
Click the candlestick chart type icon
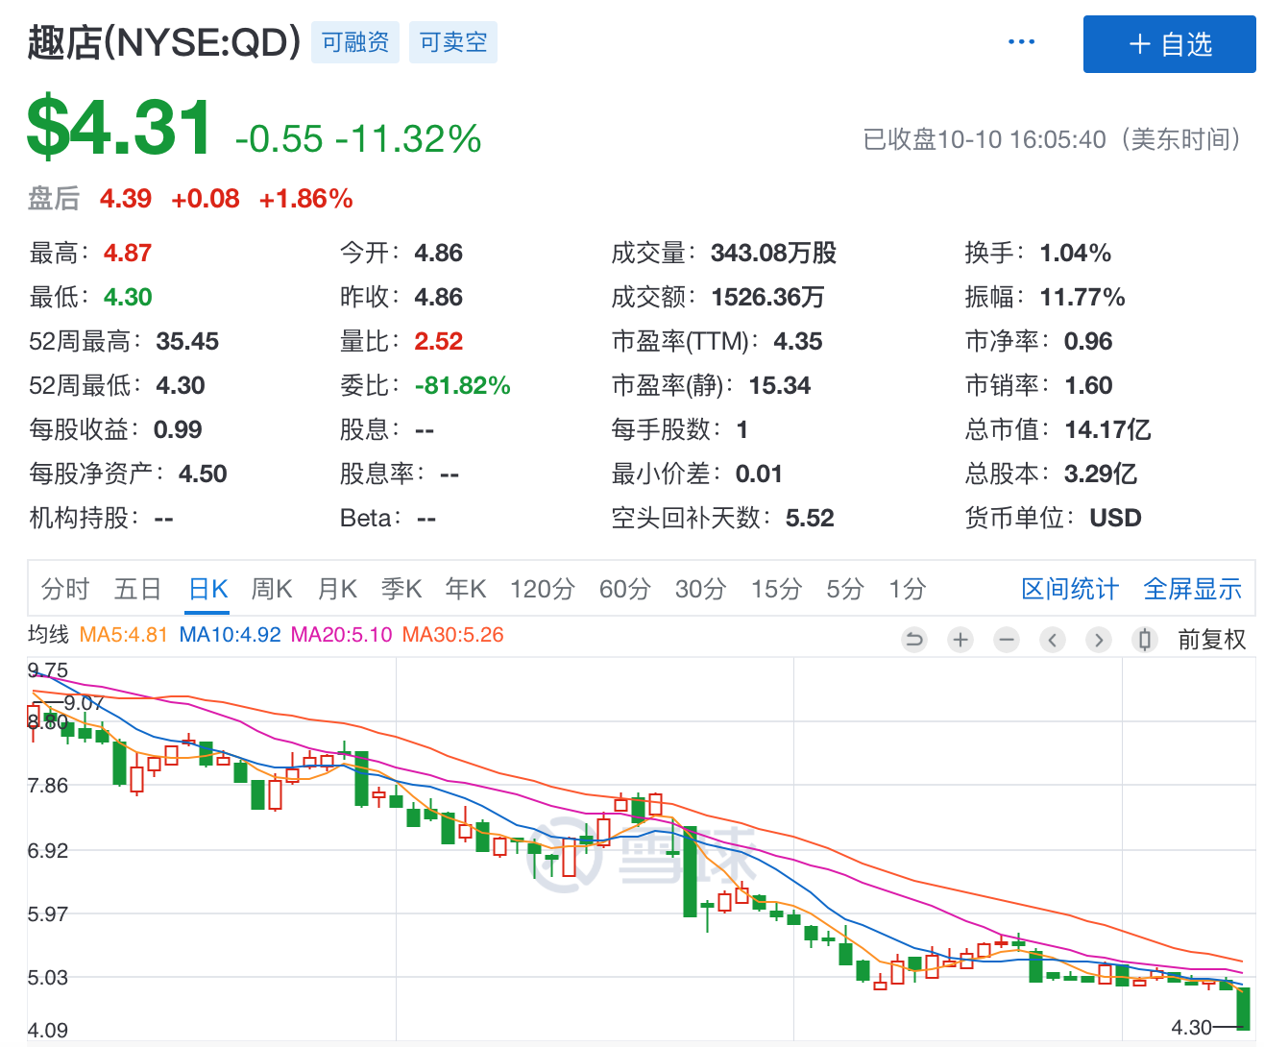(x=1145, y=640)
